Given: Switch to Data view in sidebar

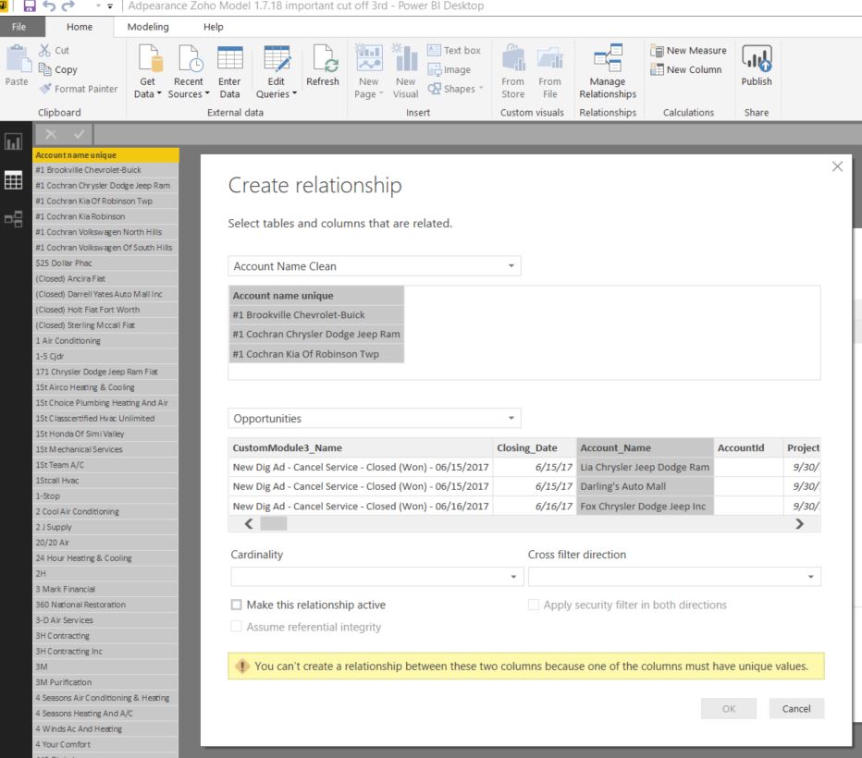Looking at the screenshot, I should point(13,180).
